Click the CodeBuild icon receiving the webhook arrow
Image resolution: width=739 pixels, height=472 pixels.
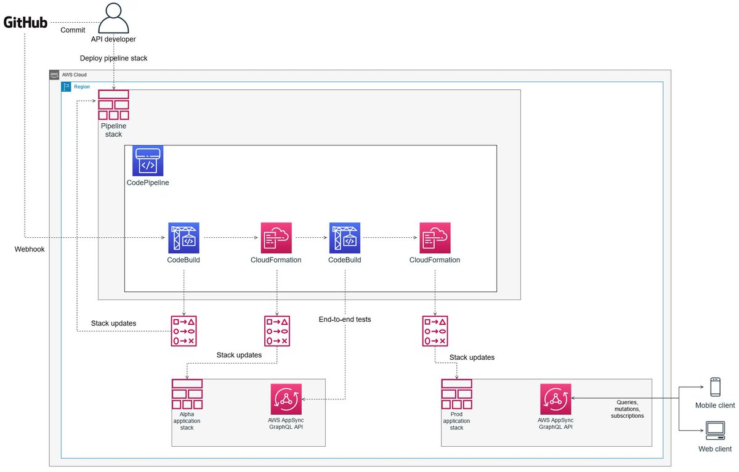(184, 238)
